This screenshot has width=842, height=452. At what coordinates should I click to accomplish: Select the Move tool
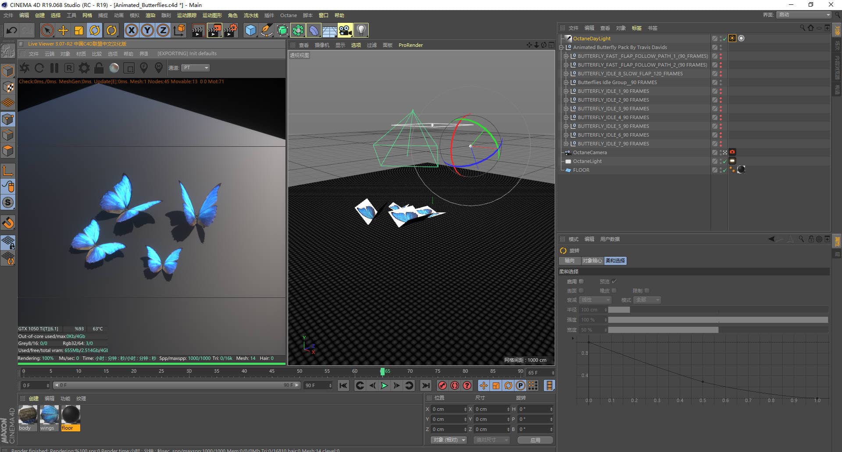point(63,30)
